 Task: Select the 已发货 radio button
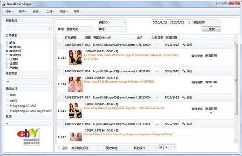tap(7, 59)
